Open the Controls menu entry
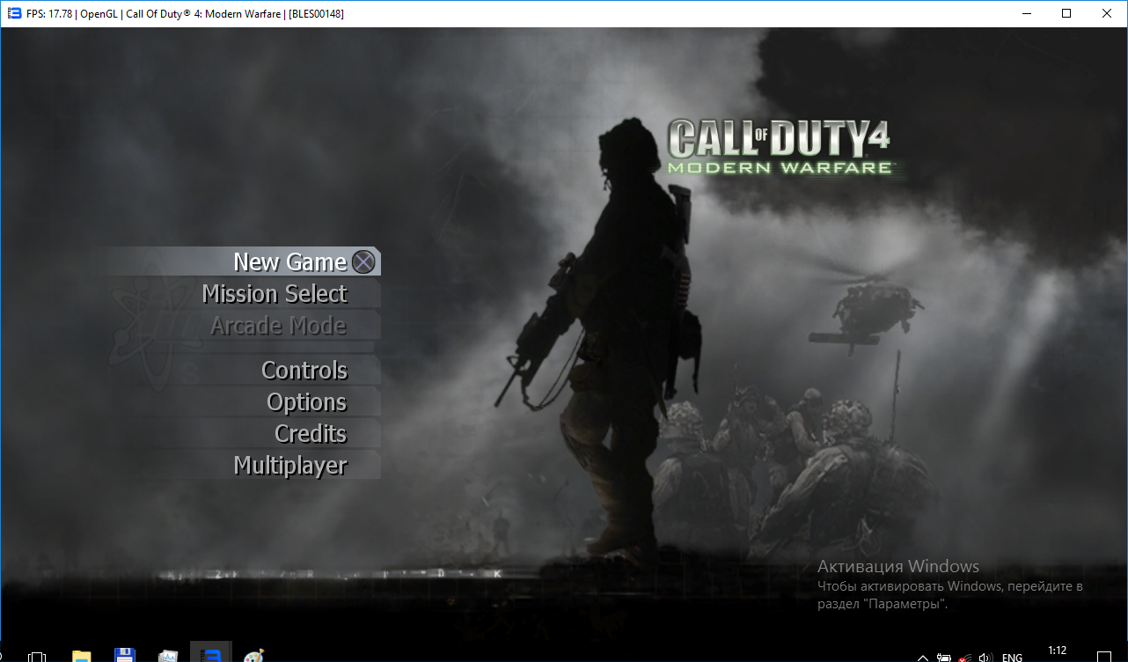1128x662 pixels. click(x=304, y=370)
